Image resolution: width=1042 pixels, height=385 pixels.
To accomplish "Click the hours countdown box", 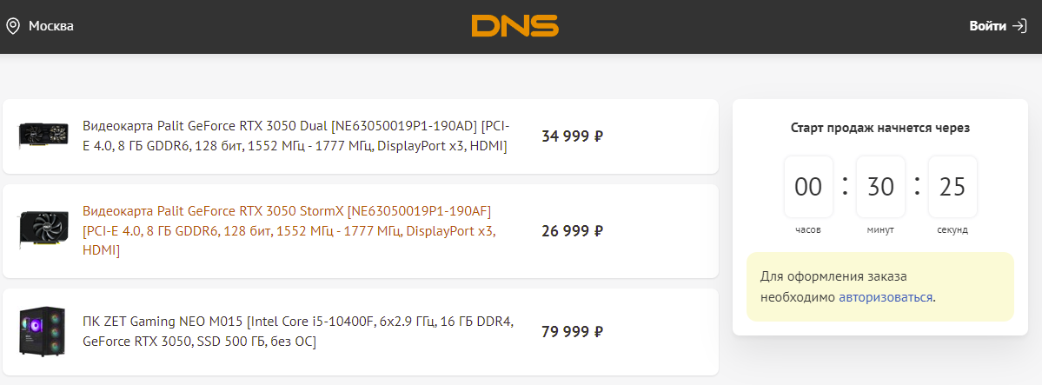I will pos(808,187).
